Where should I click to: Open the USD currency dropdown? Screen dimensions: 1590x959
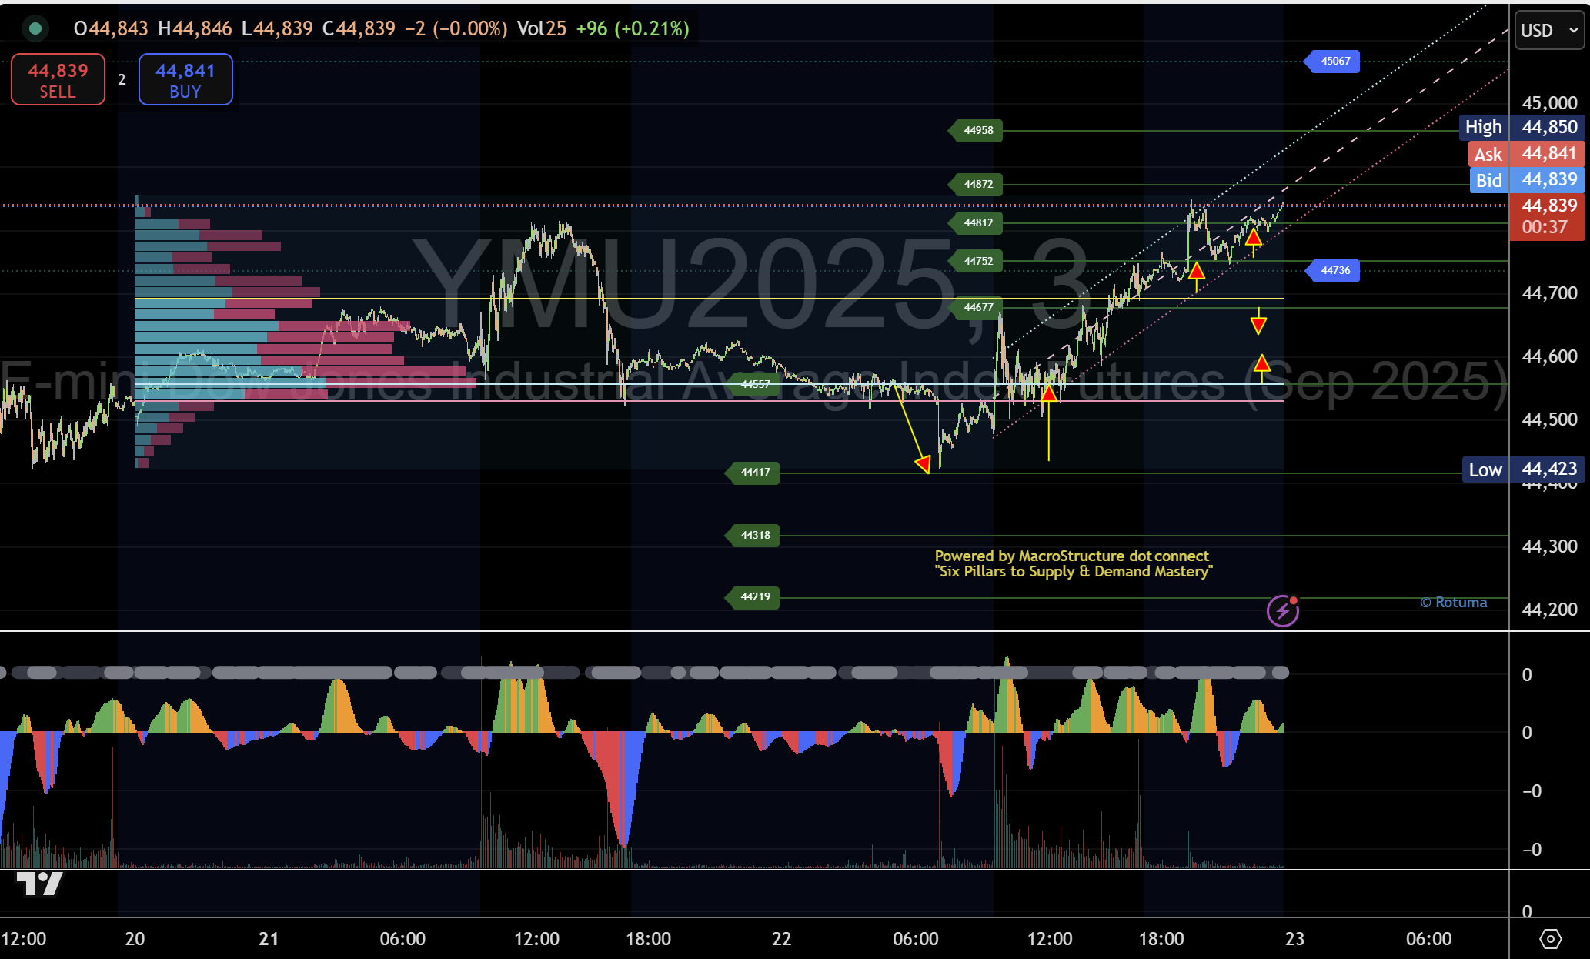[1549, 31]
